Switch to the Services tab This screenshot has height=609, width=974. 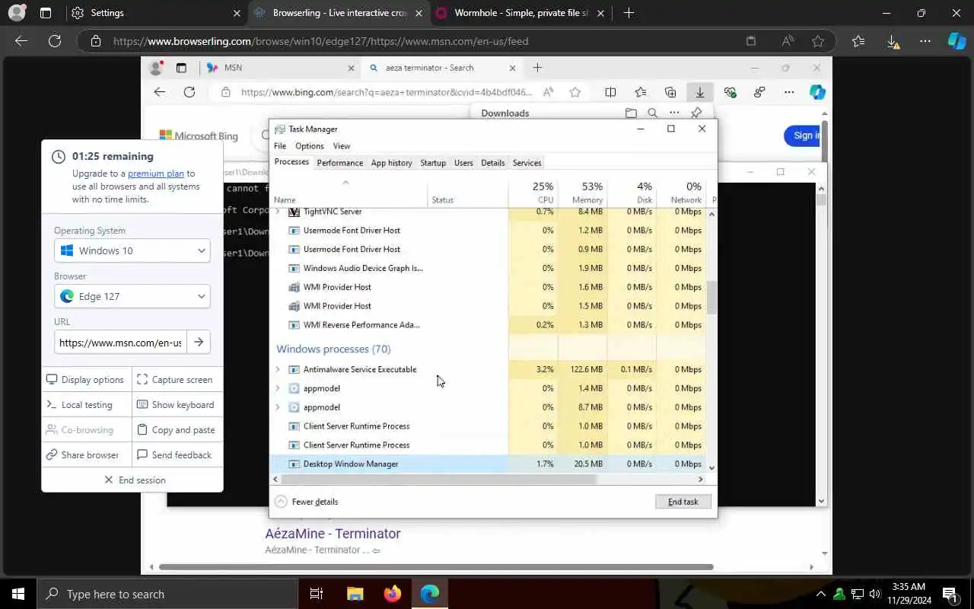point(527,163)
